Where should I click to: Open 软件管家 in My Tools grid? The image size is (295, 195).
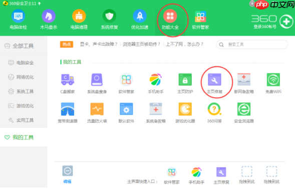(126, 83)
